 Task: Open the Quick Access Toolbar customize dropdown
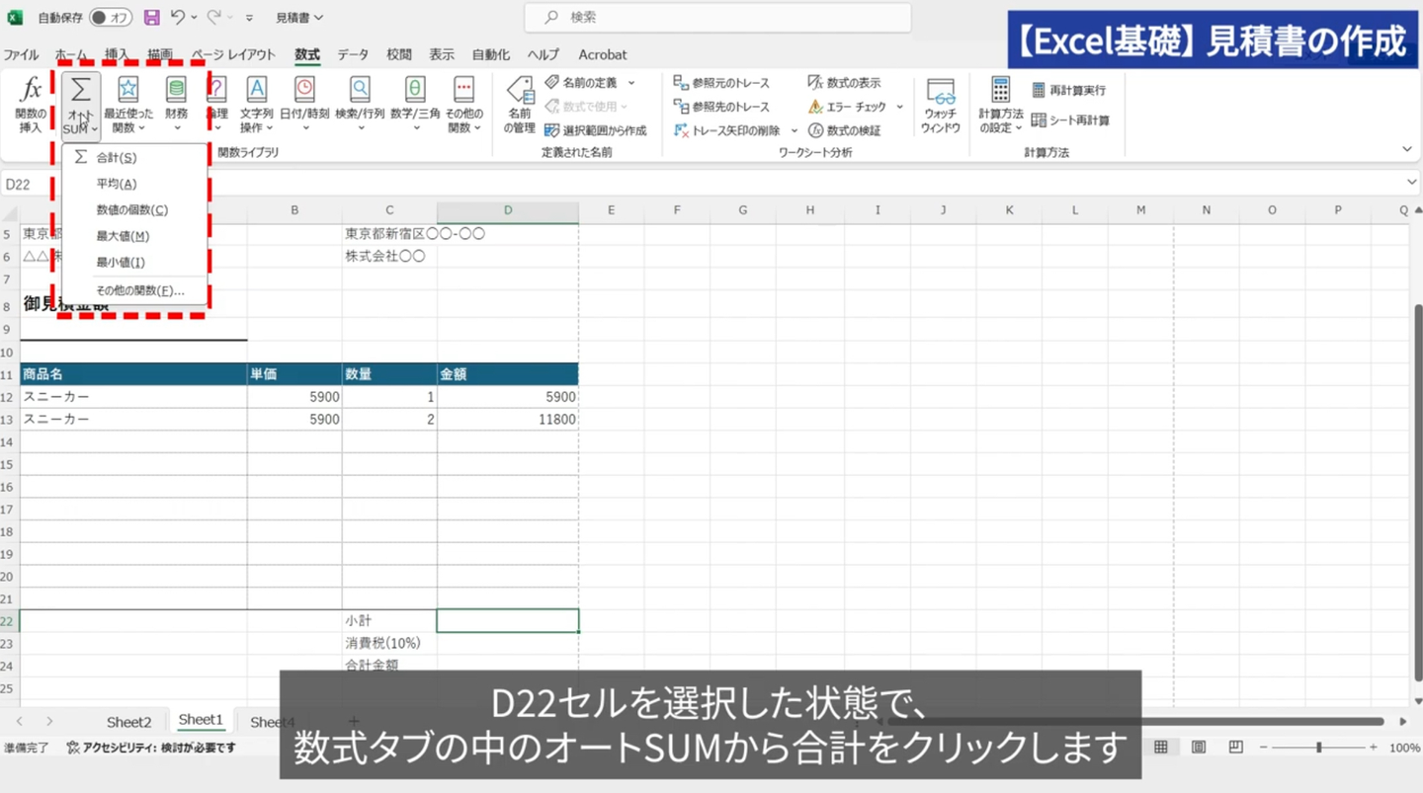pyautogui.click(x=249, y=18)
